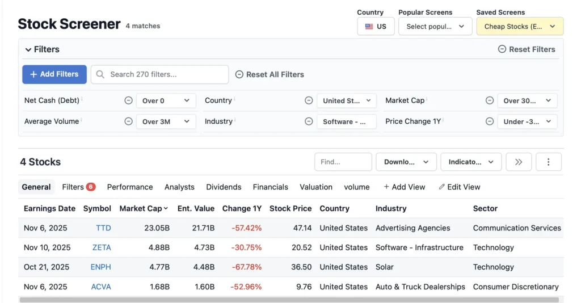581x303 pixels.
Task: Open the Net Cash 'Over 0' dropdown
Action: click(166, 100)
